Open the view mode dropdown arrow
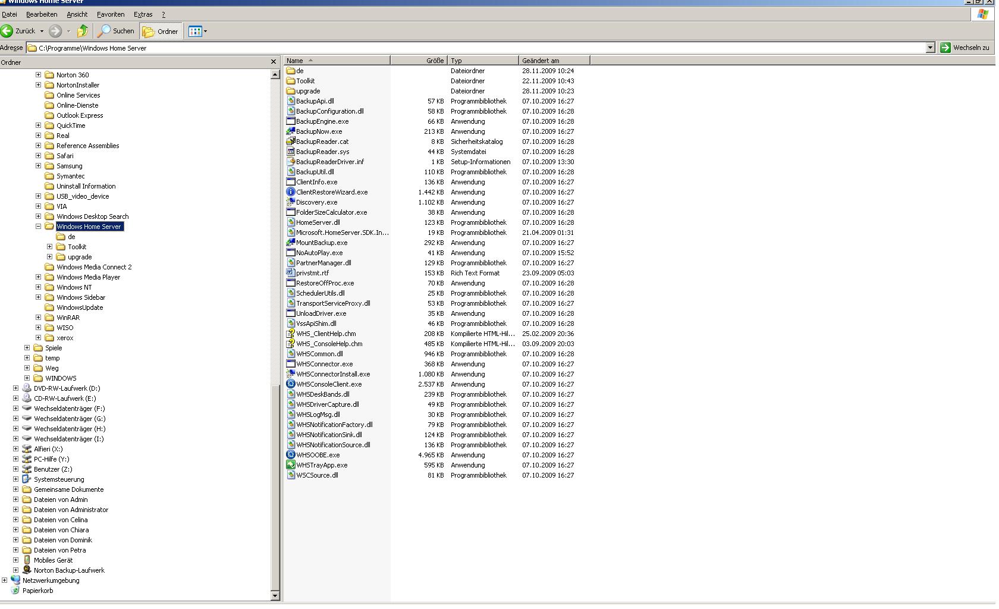This screenshot has height=609, width=999. pos(205,31)
